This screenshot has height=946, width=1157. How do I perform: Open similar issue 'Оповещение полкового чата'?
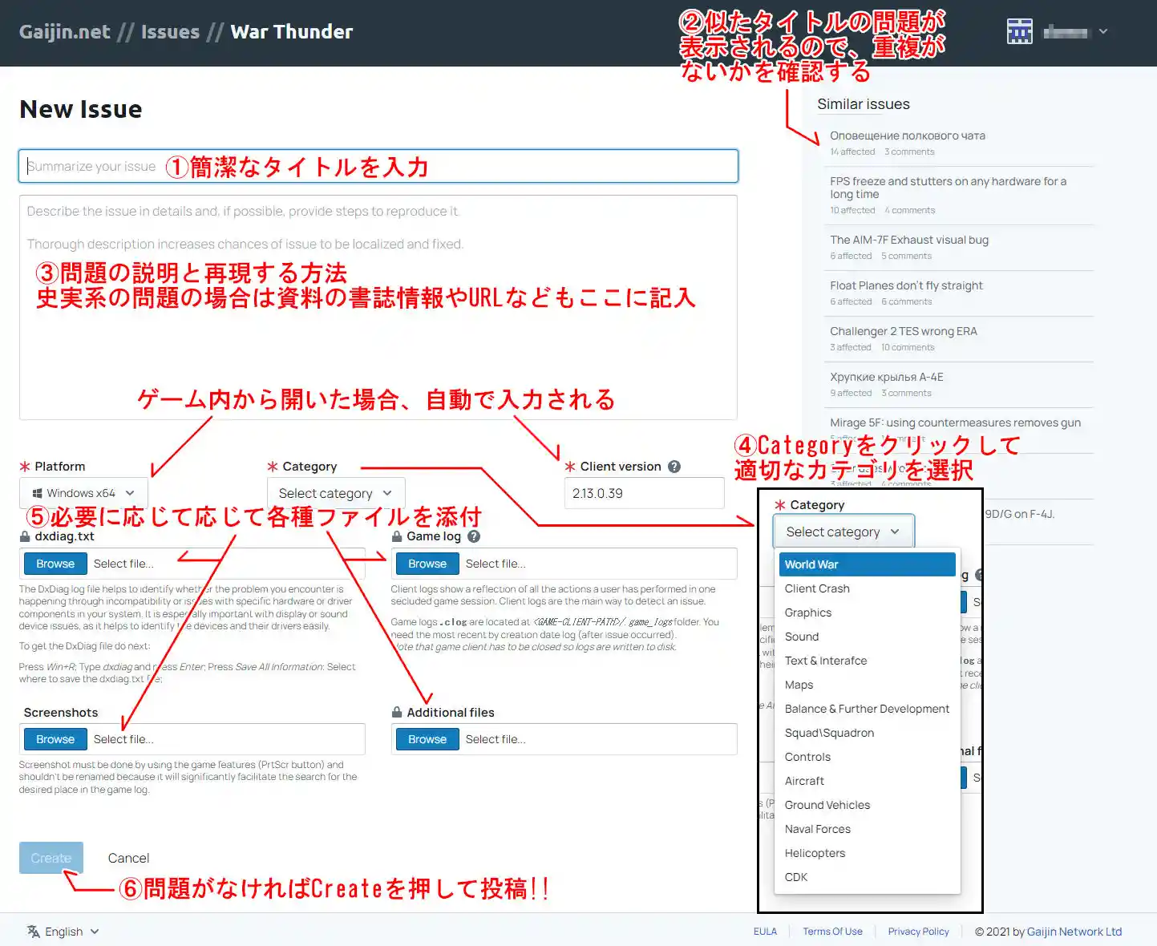click(x=908, y=135)
